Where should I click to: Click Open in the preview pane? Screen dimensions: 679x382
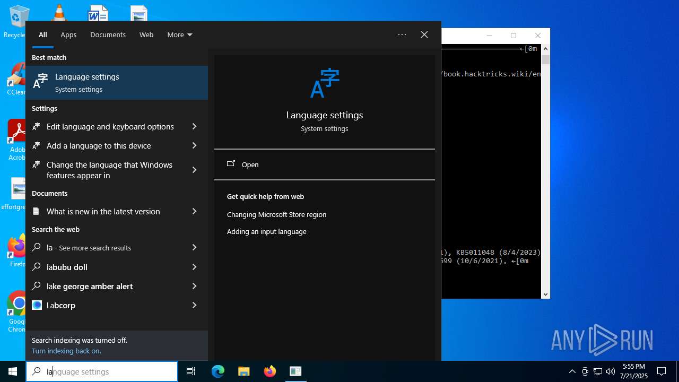click(x=250, y=164)
